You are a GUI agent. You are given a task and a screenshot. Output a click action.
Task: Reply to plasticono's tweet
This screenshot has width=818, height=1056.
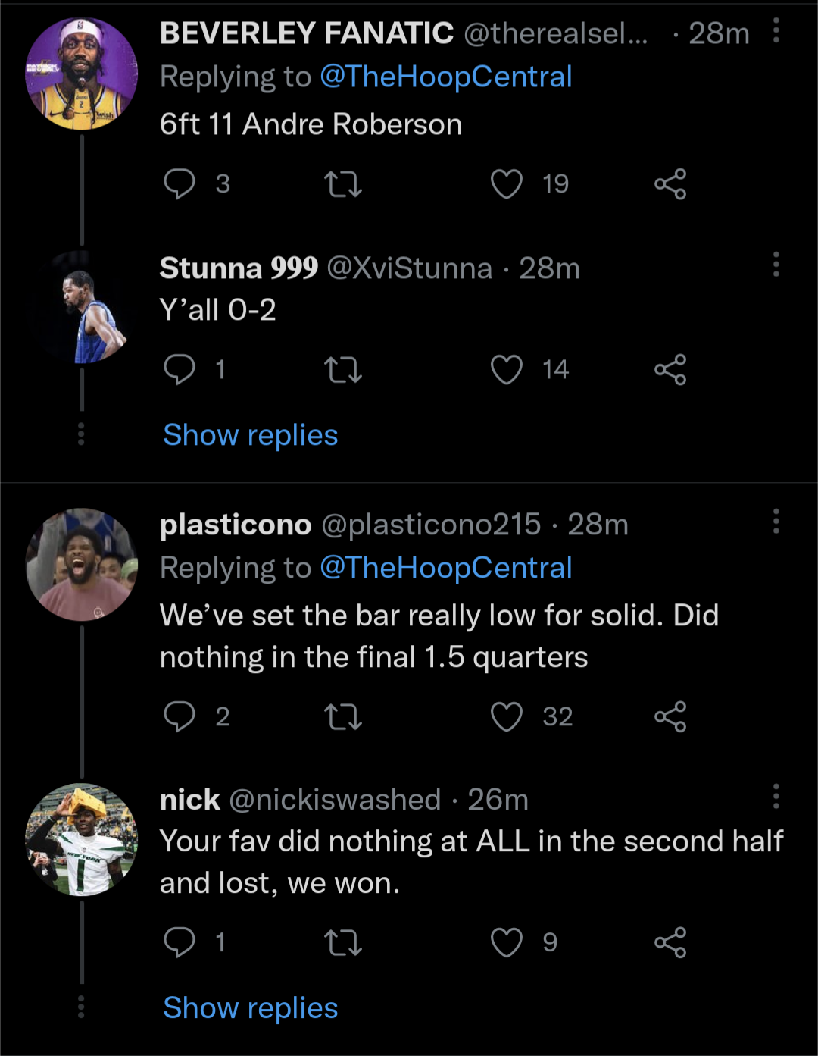click(x=180, y=716)
